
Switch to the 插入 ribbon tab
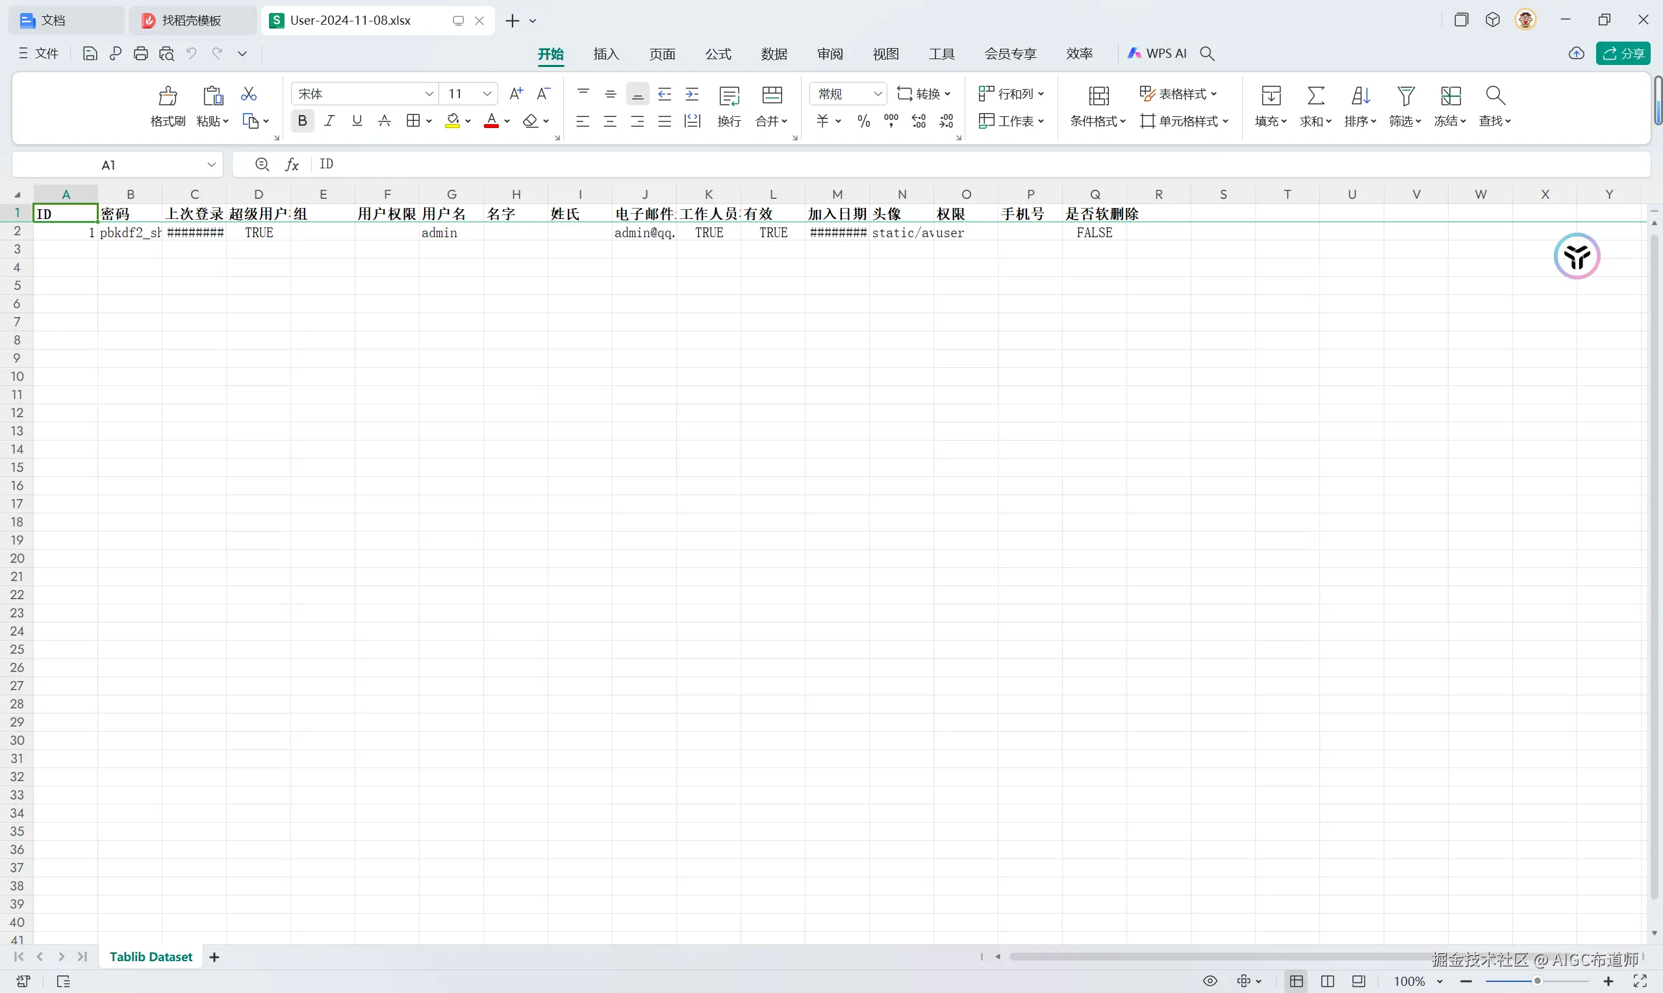point(606,53)
